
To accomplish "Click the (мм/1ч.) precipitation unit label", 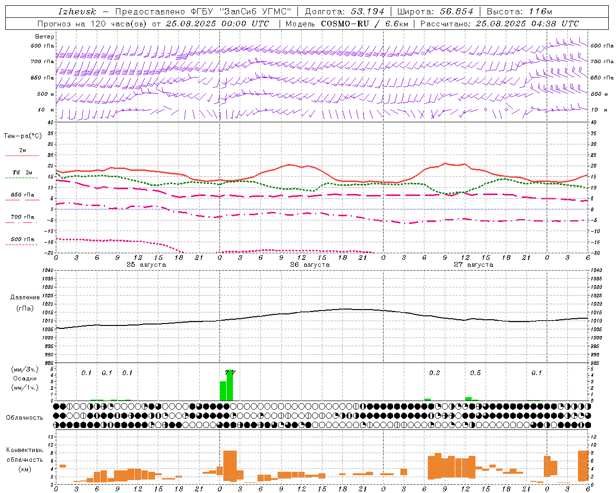I will click(x=25, y=388).
